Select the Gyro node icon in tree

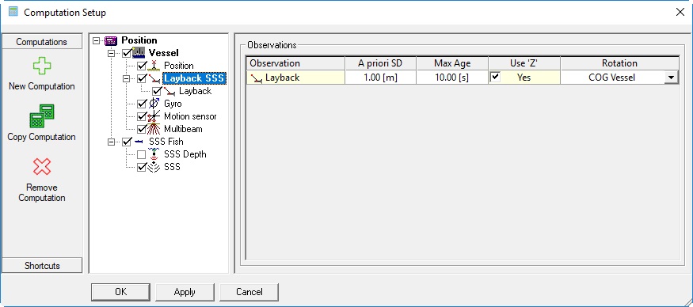coord(154,104)
